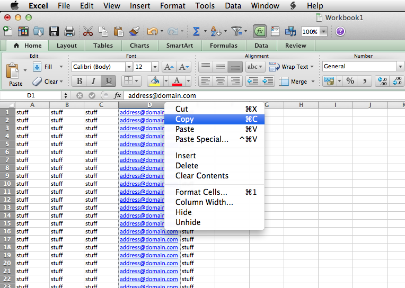This screenshot has height=288, width=405.
Task: Open the Window menu in menu bar
Action: (x=265, y=6)
